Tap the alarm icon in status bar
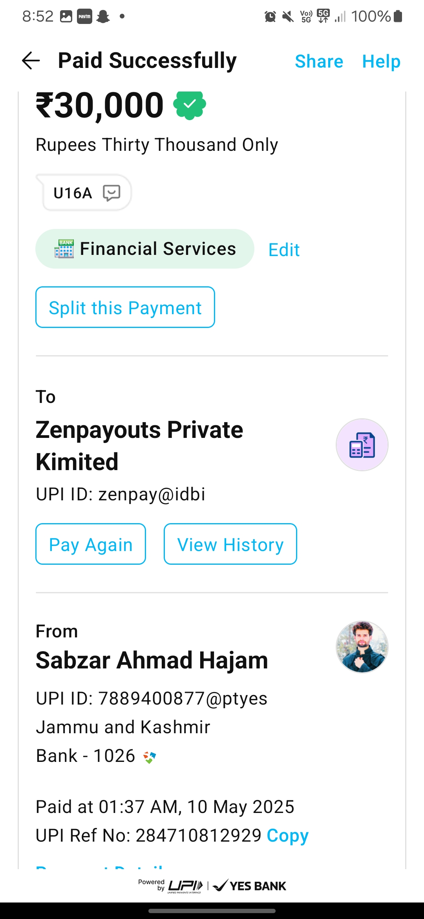The width and height of the screenshot is (424, 919). pyautogui.click(x=270, y=16)
